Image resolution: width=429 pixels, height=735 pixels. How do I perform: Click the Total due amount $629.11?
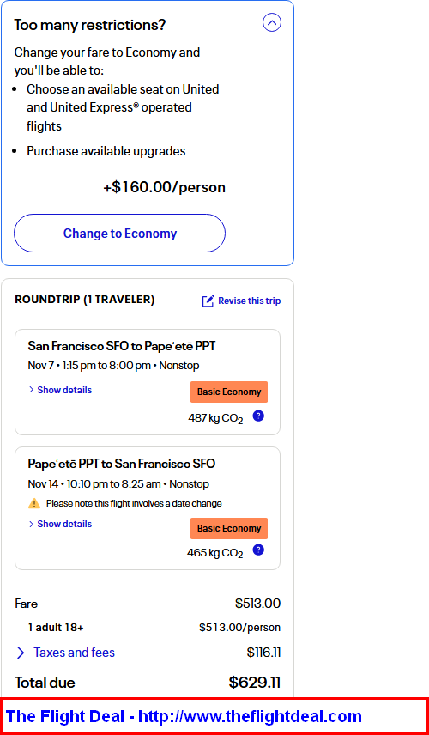(255, 683)
